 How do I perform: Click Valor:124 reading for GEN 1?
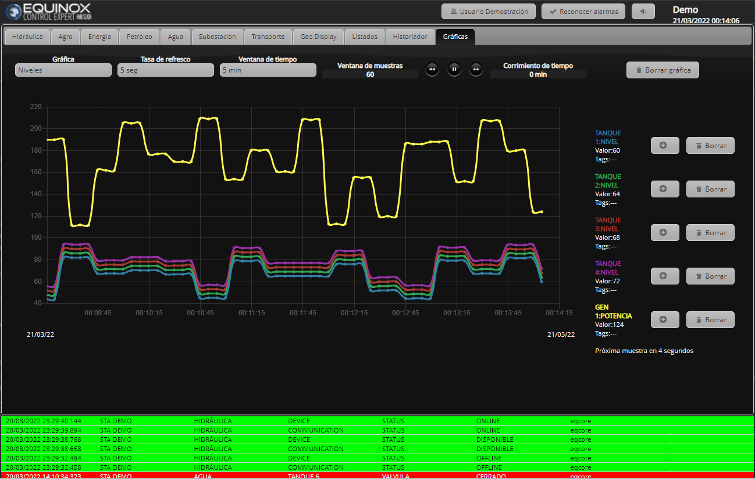(610, 325)
